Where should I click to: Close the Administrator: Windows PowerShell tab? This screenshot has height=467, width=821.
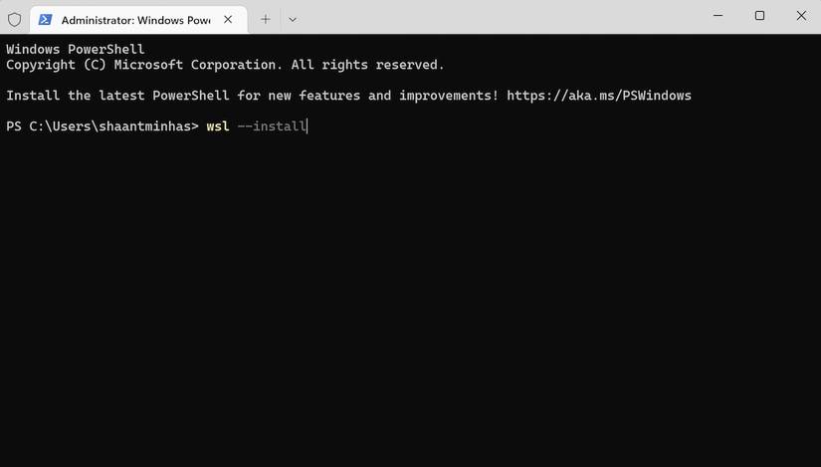(228, 19)
